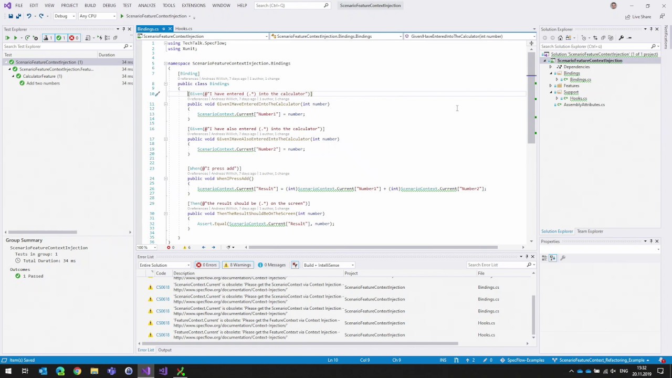This screenshot has width=672, height=378.
Task: Expand the Features folder in Solution Explorer
Action: pyautogui.click(x=551, y=86)
